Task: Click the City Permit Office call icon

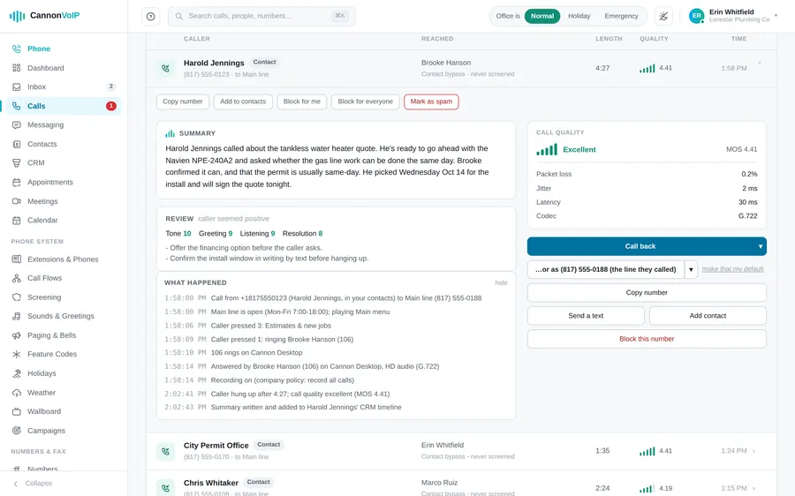Action: [x=165, y=450]
